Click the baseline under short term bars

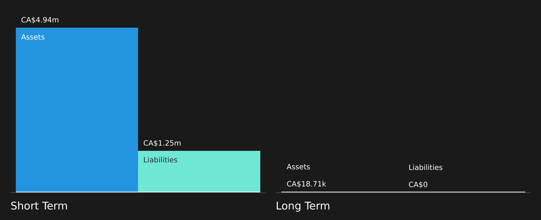point(138,192)
